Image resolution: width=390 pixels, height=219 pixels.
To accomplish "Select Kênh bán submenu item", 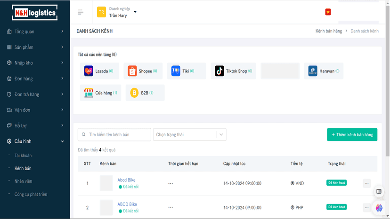I will (23, 168).
